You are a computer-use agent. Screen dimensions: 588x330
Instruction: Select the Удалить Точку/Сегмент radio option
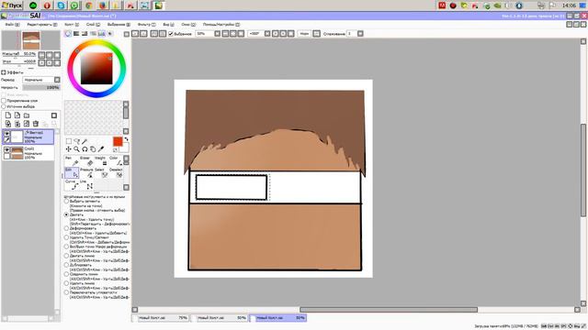point(66,237)
